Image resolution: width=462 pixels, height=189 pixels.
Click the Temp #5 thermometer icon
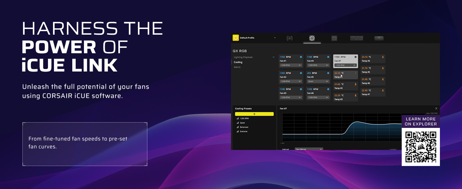(383, 68)
